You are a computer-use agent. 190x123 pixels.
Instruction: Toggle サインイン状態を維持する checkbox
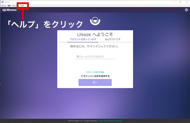(82, 76)
